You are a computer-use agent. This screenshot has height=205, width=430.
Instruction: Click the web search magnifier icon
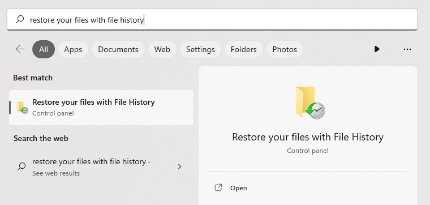pos(21,166)
